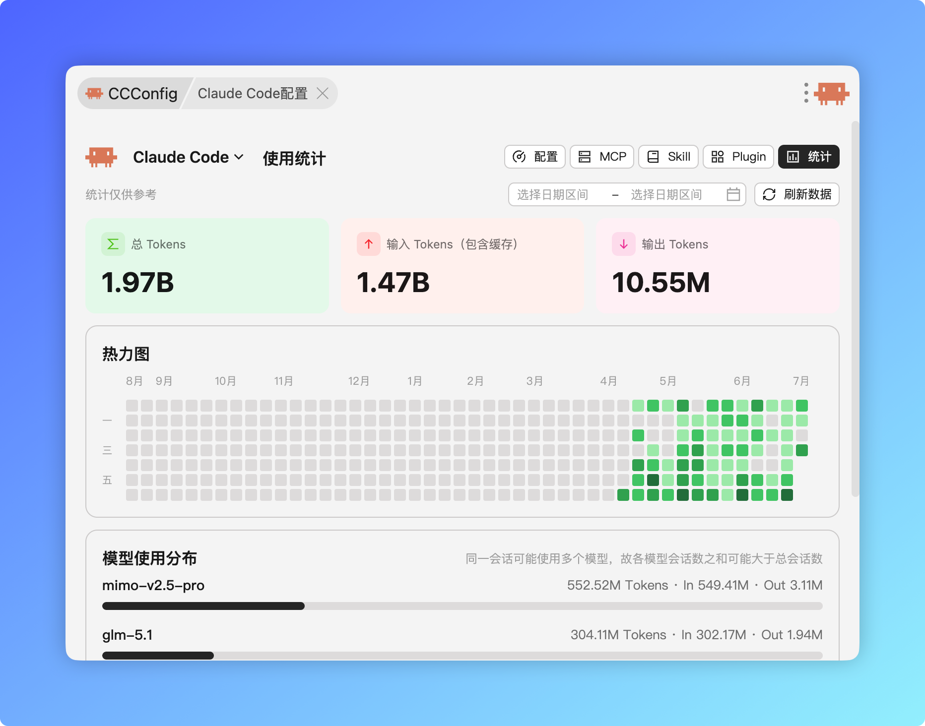Click the 304.11M Tokens usage summary
Screen dimensions: 925x726
[697, 635]
